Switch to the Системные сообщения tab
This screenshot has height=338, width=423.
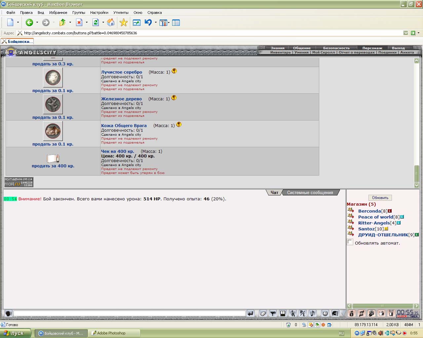(x=310, y=192)
